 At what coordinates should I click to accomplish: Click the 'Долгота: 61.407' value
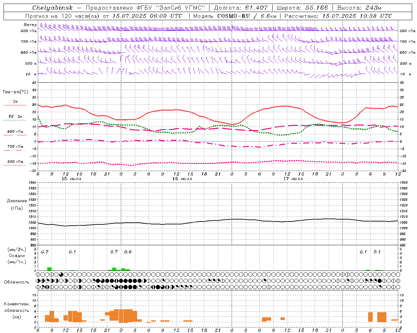(x=241, y=8)
